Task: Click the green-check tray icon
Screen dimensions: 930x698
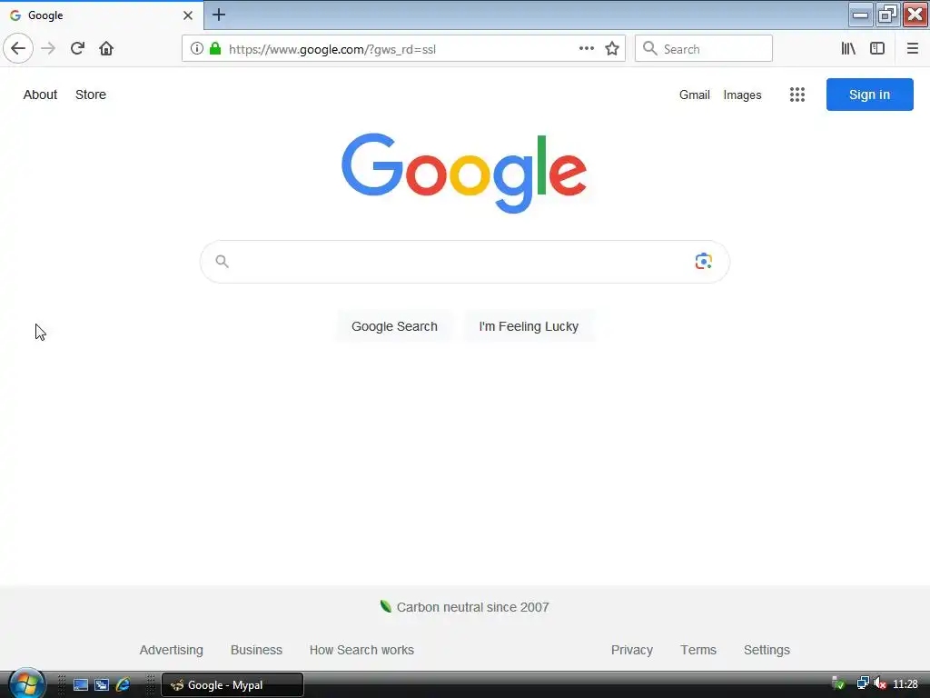Action: (x=838, y=683)
